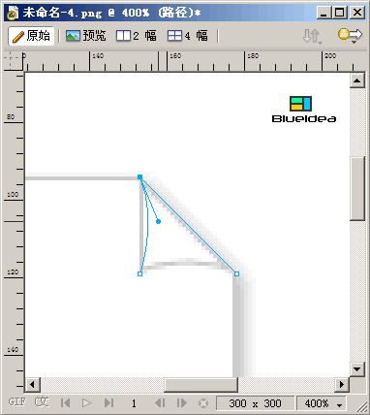The image size is (370, 415).
Task: Click the GIF indicator in status bar
Action: coord(17,402)
